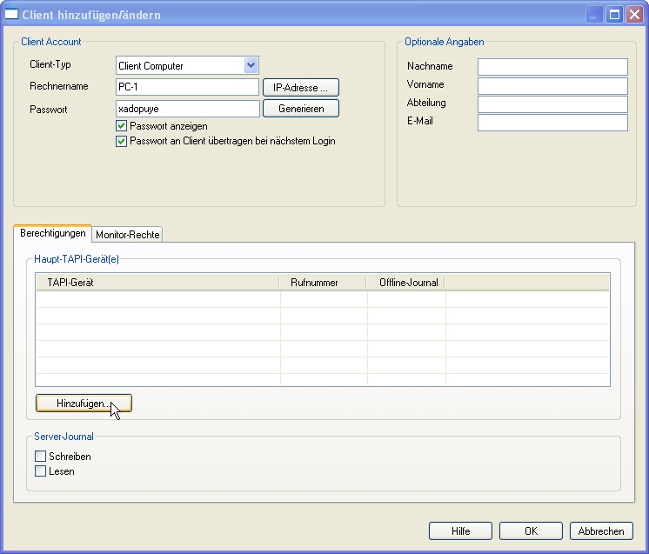Focus the Rechnername text field
The width and height of the screenshot is (649, 554).
click(x=187, y=87)
